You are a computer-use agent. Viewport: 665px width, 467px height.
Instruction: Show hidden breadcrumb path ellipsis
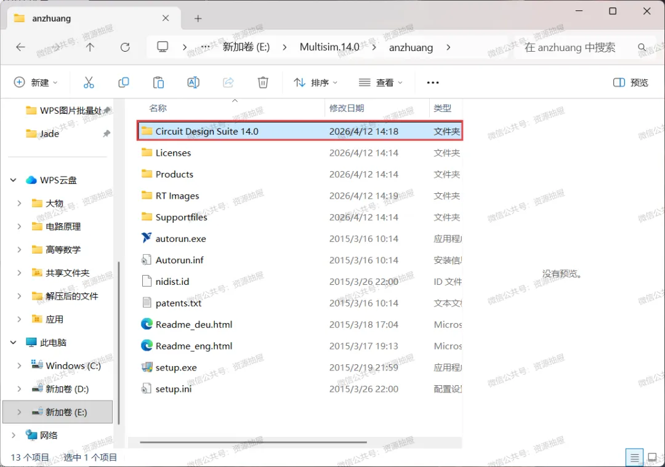(x=205, y=47)
